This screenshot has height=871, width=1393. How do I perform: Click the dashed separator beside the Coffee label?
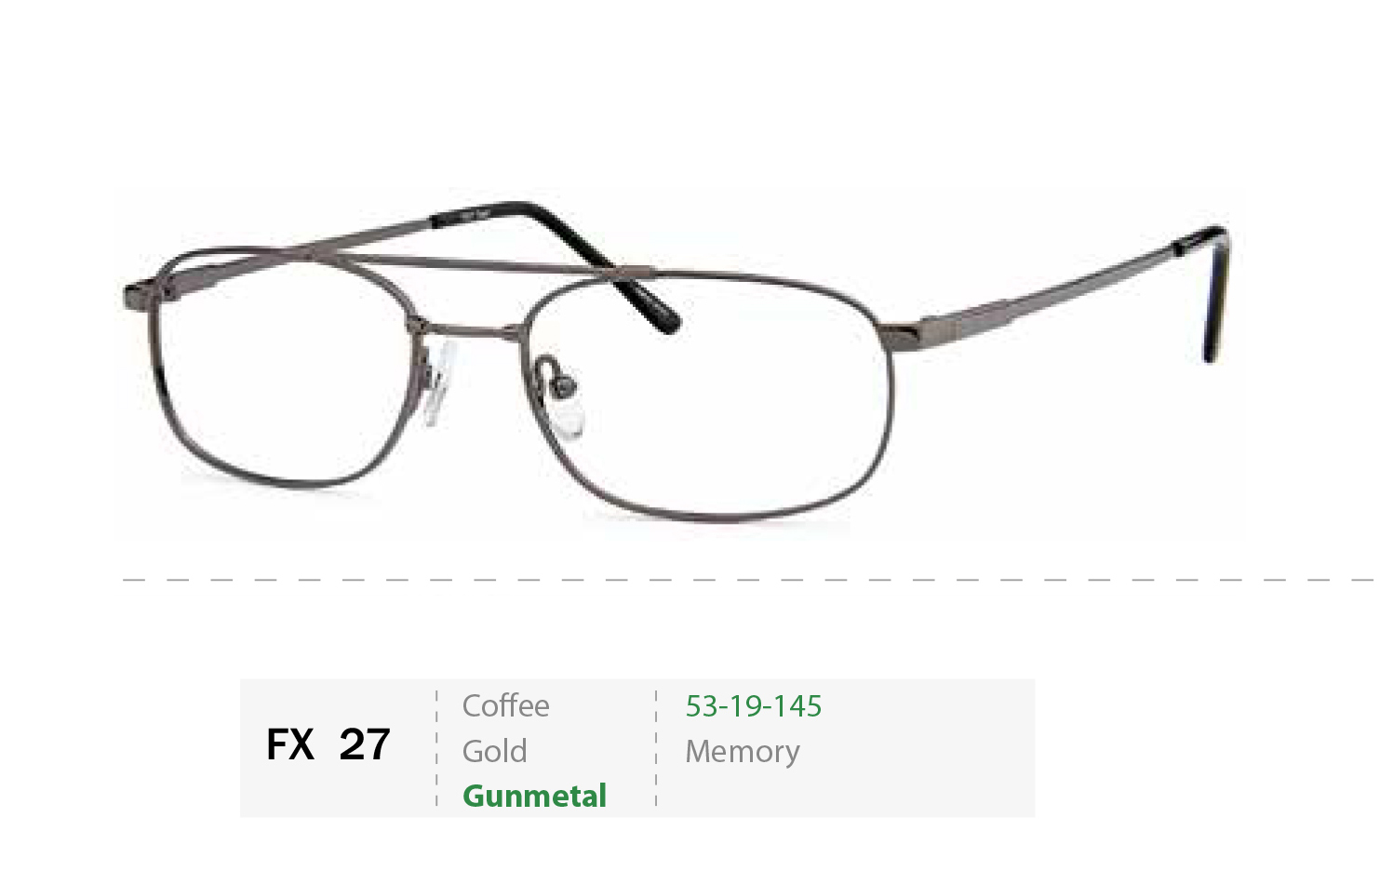coord(436,748)
